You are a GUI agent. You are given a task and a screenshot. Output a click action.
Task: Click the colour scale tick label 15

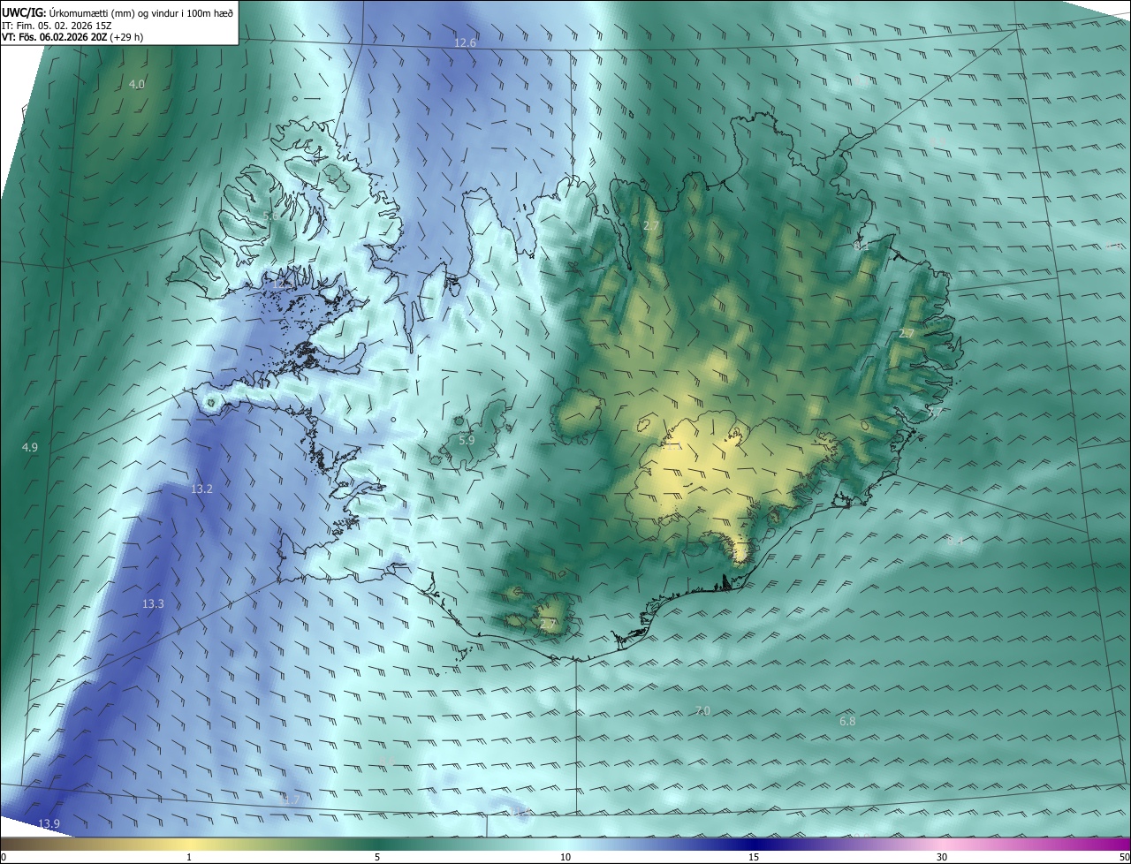tap(754, 857)
